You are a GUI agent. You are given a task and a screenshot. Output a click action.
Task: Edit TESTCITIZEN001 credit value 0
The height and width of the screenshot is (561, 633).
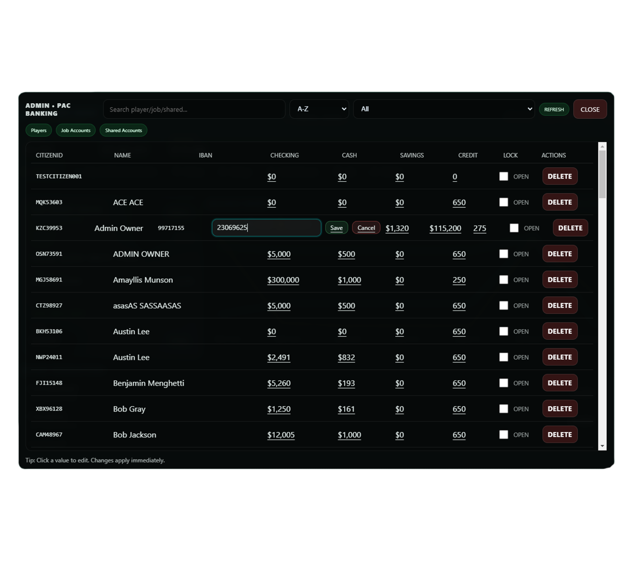455,177
